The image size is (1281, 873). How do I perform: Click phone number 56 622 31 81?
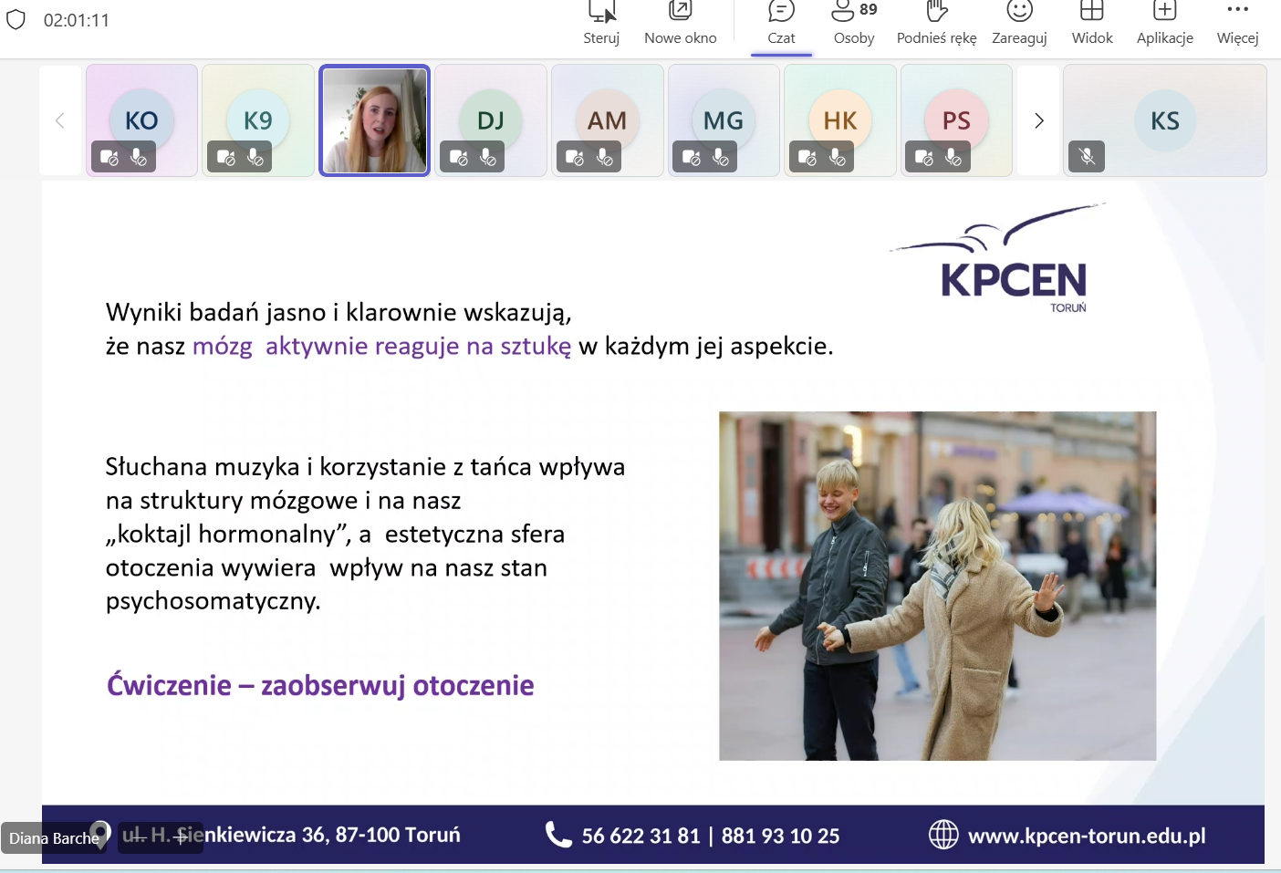(640, 836)
